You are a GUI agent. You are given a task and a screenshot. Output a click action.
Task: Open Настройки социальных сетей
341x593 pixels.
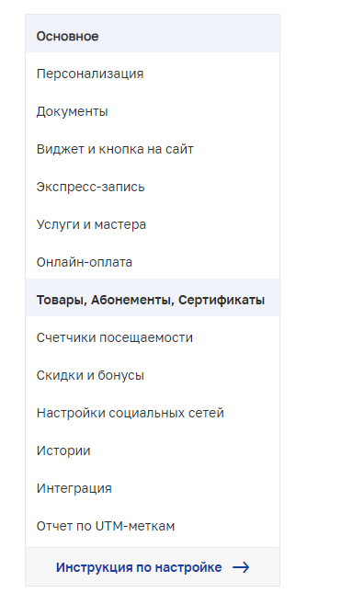[x=153, y=413]
